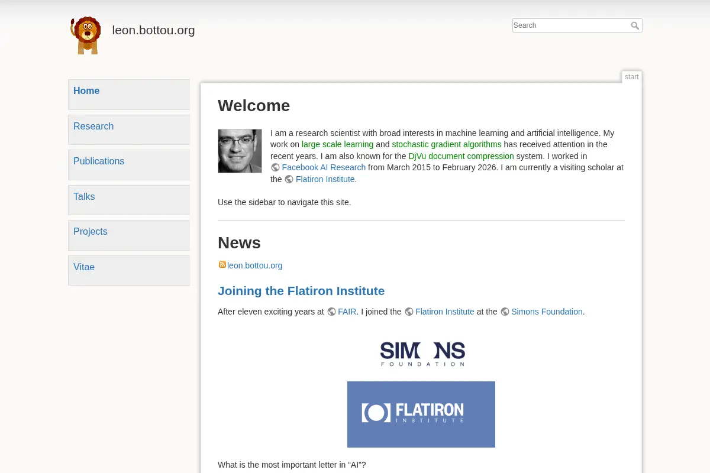710x473 pixels.
Task: Focus the Search input field
Action: pyautogui.click(x=570, y=25)
